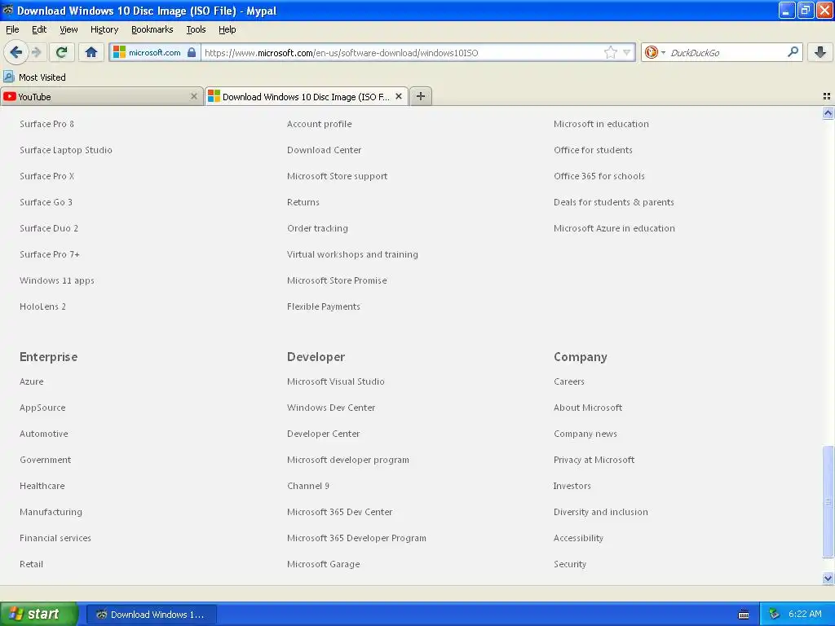Expand the search engine selector arrow
The image size is (835, 626).
click(663, 52)
